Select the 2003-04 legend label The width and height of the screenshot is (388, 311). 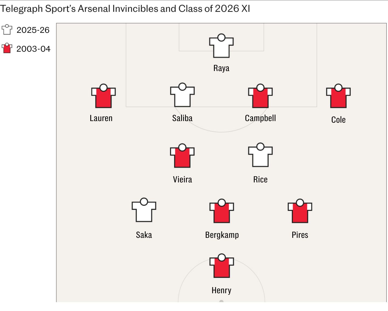click(x=33, y=49)
